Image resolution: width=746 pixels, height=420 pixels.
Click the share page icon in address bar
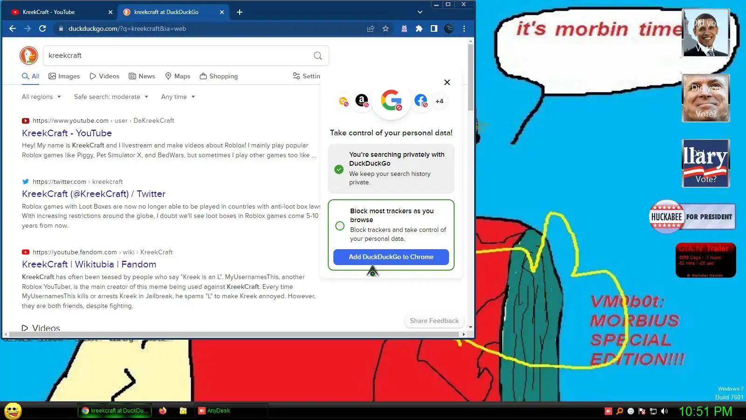click(x=371, y=28)
